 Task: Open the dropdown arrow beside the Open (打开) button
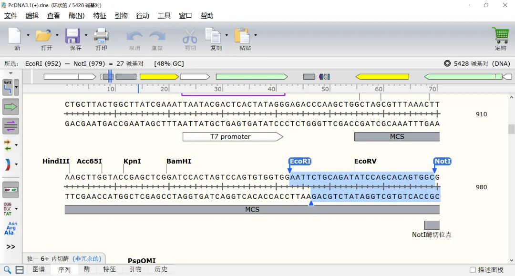(57, 35)
